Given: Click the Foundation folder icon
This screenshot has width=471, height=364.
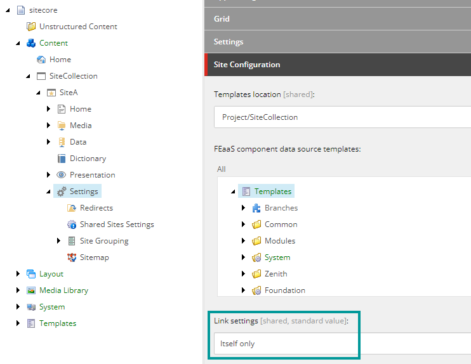Looking at the screenshot, I should (x=256, y=290).
